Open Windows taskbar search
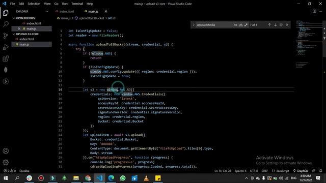The width and height of the screenshot is (326, 183). coord(17,178)
